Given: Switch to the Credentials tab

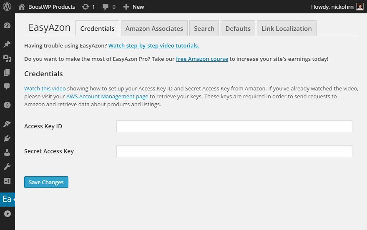Looking at the screenshot, I should (x=97, y=28).
